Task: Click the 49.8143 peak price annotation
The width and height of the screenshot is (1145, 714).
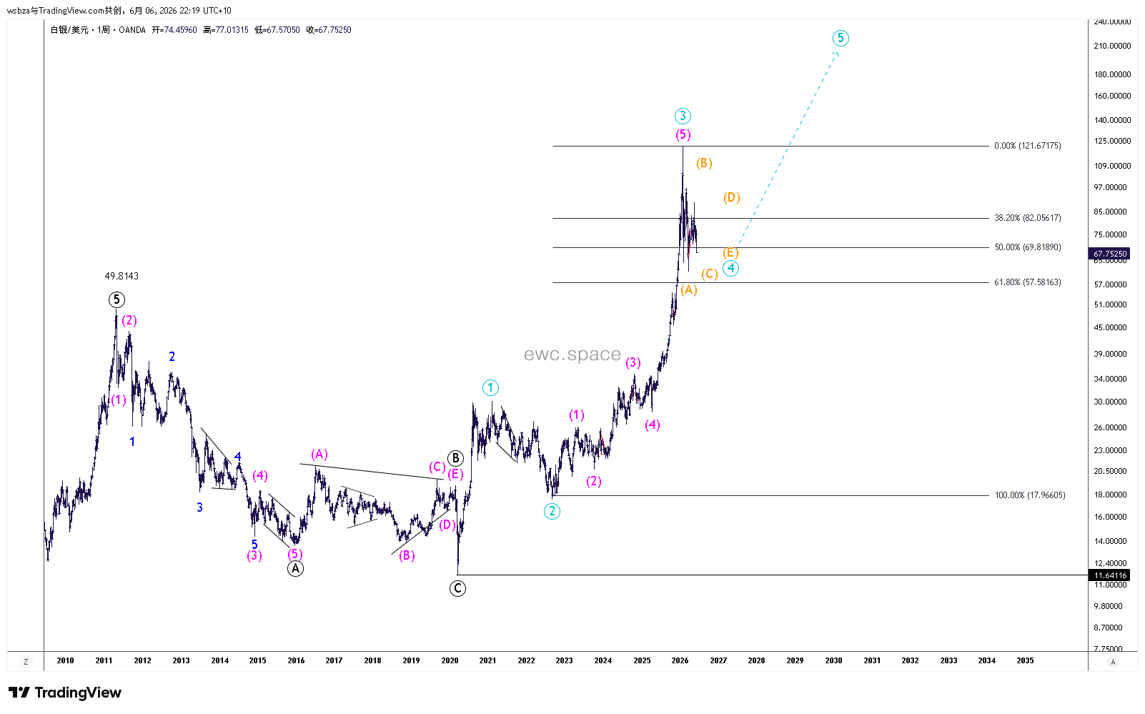Action: click(122, 276)
